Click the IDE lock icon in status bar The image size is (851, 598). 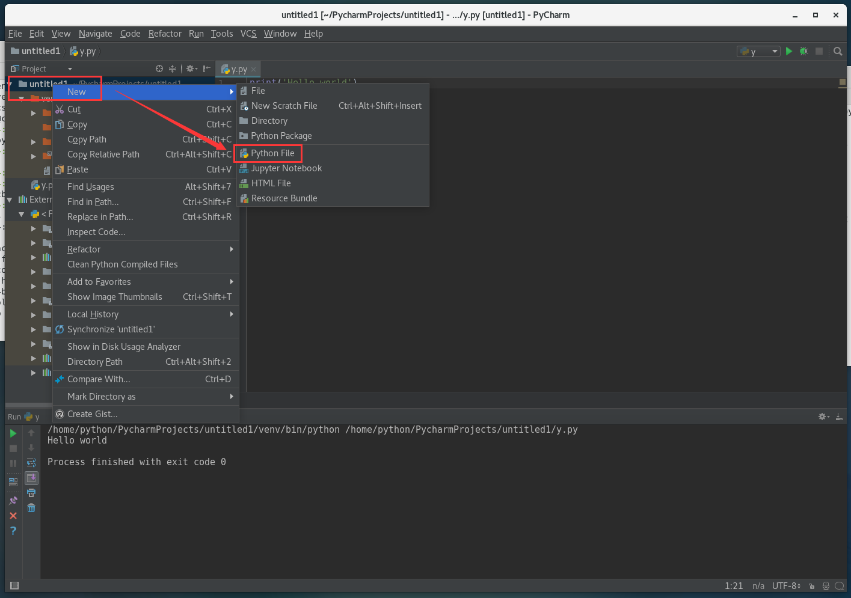pyautogui.click(x=812, y=586)
